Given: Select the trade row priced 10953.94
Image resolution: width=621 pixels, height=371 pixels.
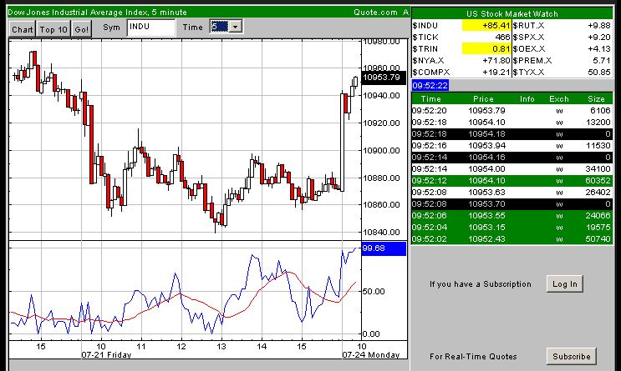Looking at the screenshot, I should [512, 146].
